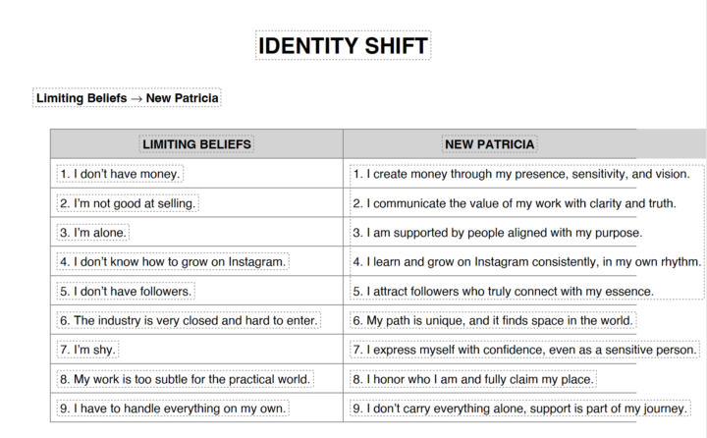Click 'I'm not good at selling' text
707x438 pixels.
[128, 203]
